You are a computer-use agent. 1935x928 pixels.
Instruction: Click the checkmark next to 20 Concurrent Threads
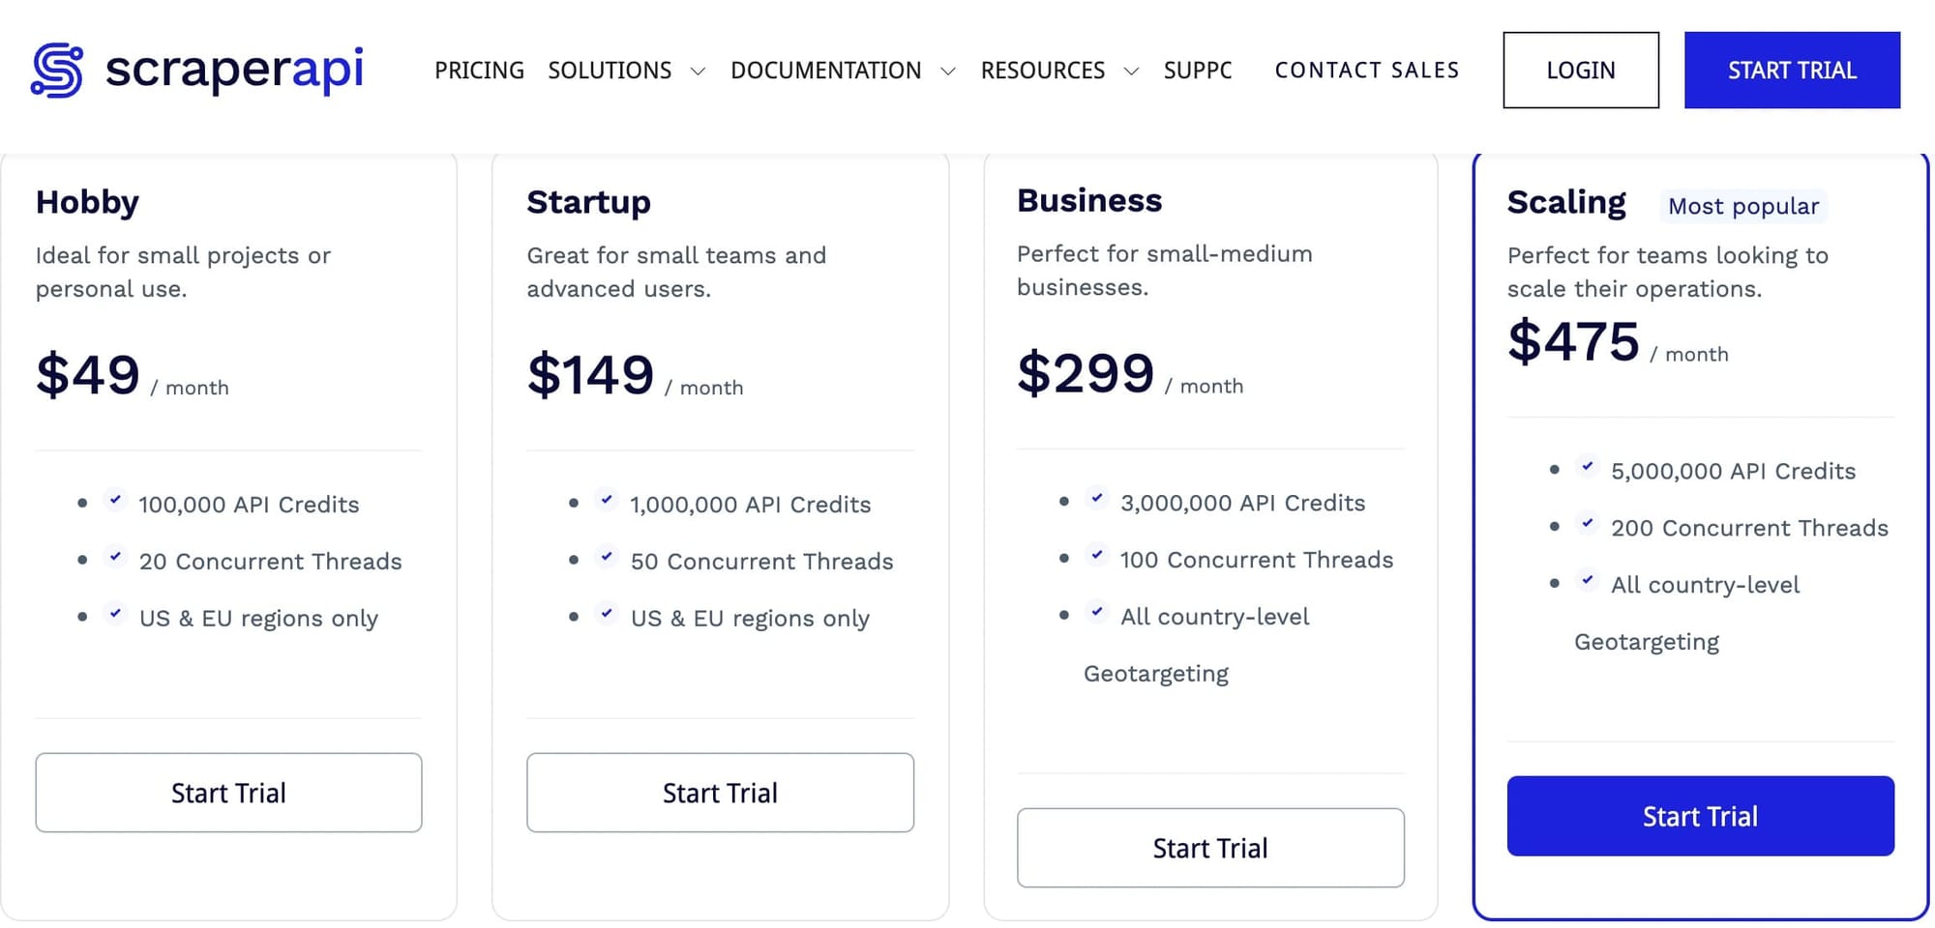(x=116, y=557)
